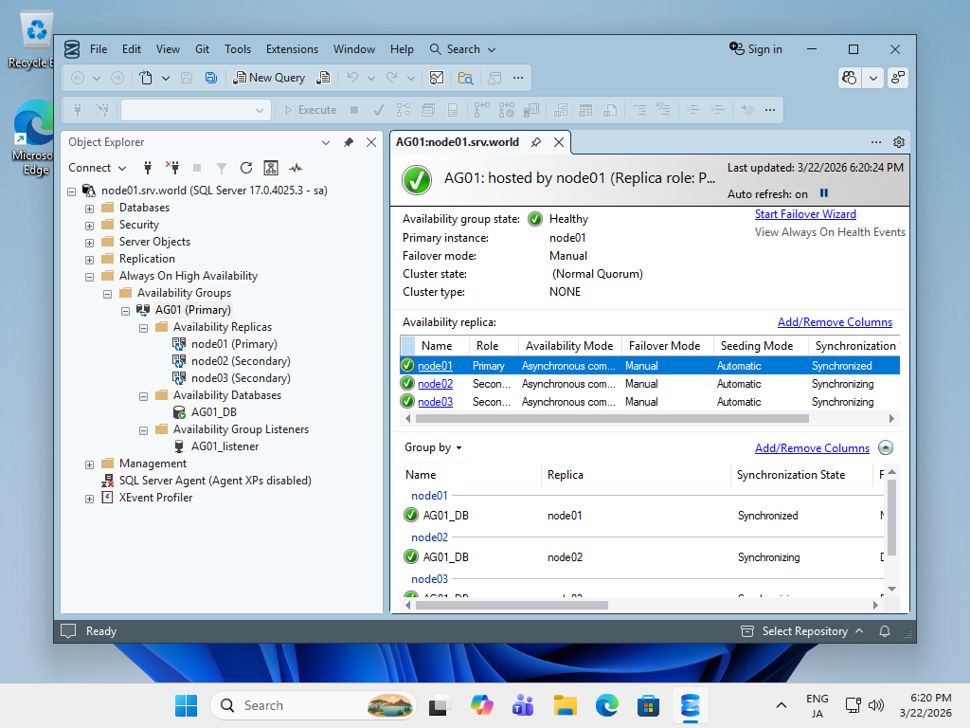This screenshot has height=728, width=970.
Task: Pin the Object Explorer panel
Action: pyautogui.click(x=349, y=142)
